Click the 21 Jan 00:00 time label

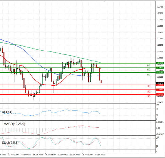tap(63, 155)
